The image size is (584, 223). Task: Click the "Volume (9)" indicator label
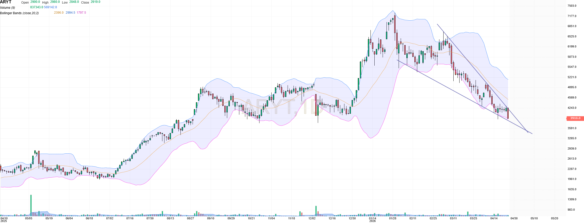pyautogui.click(x=8, y=8)
